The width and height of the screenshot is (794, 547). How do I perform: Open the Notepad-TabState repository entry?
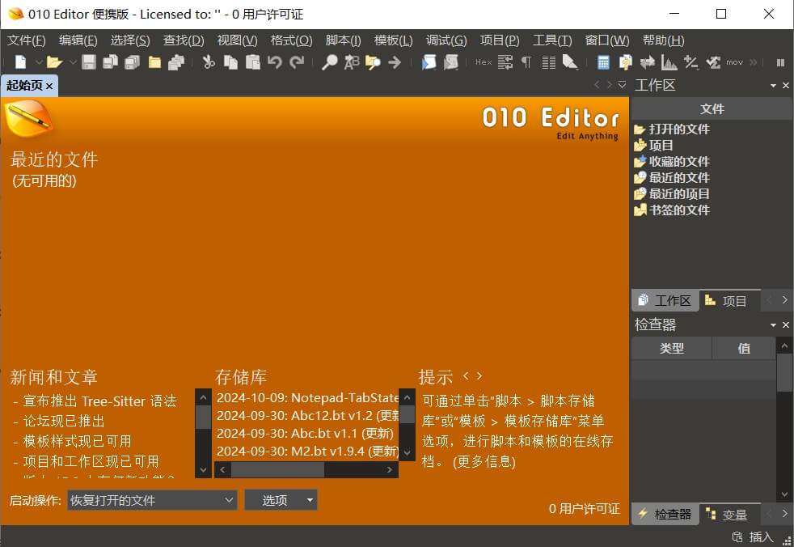point(307,397)
